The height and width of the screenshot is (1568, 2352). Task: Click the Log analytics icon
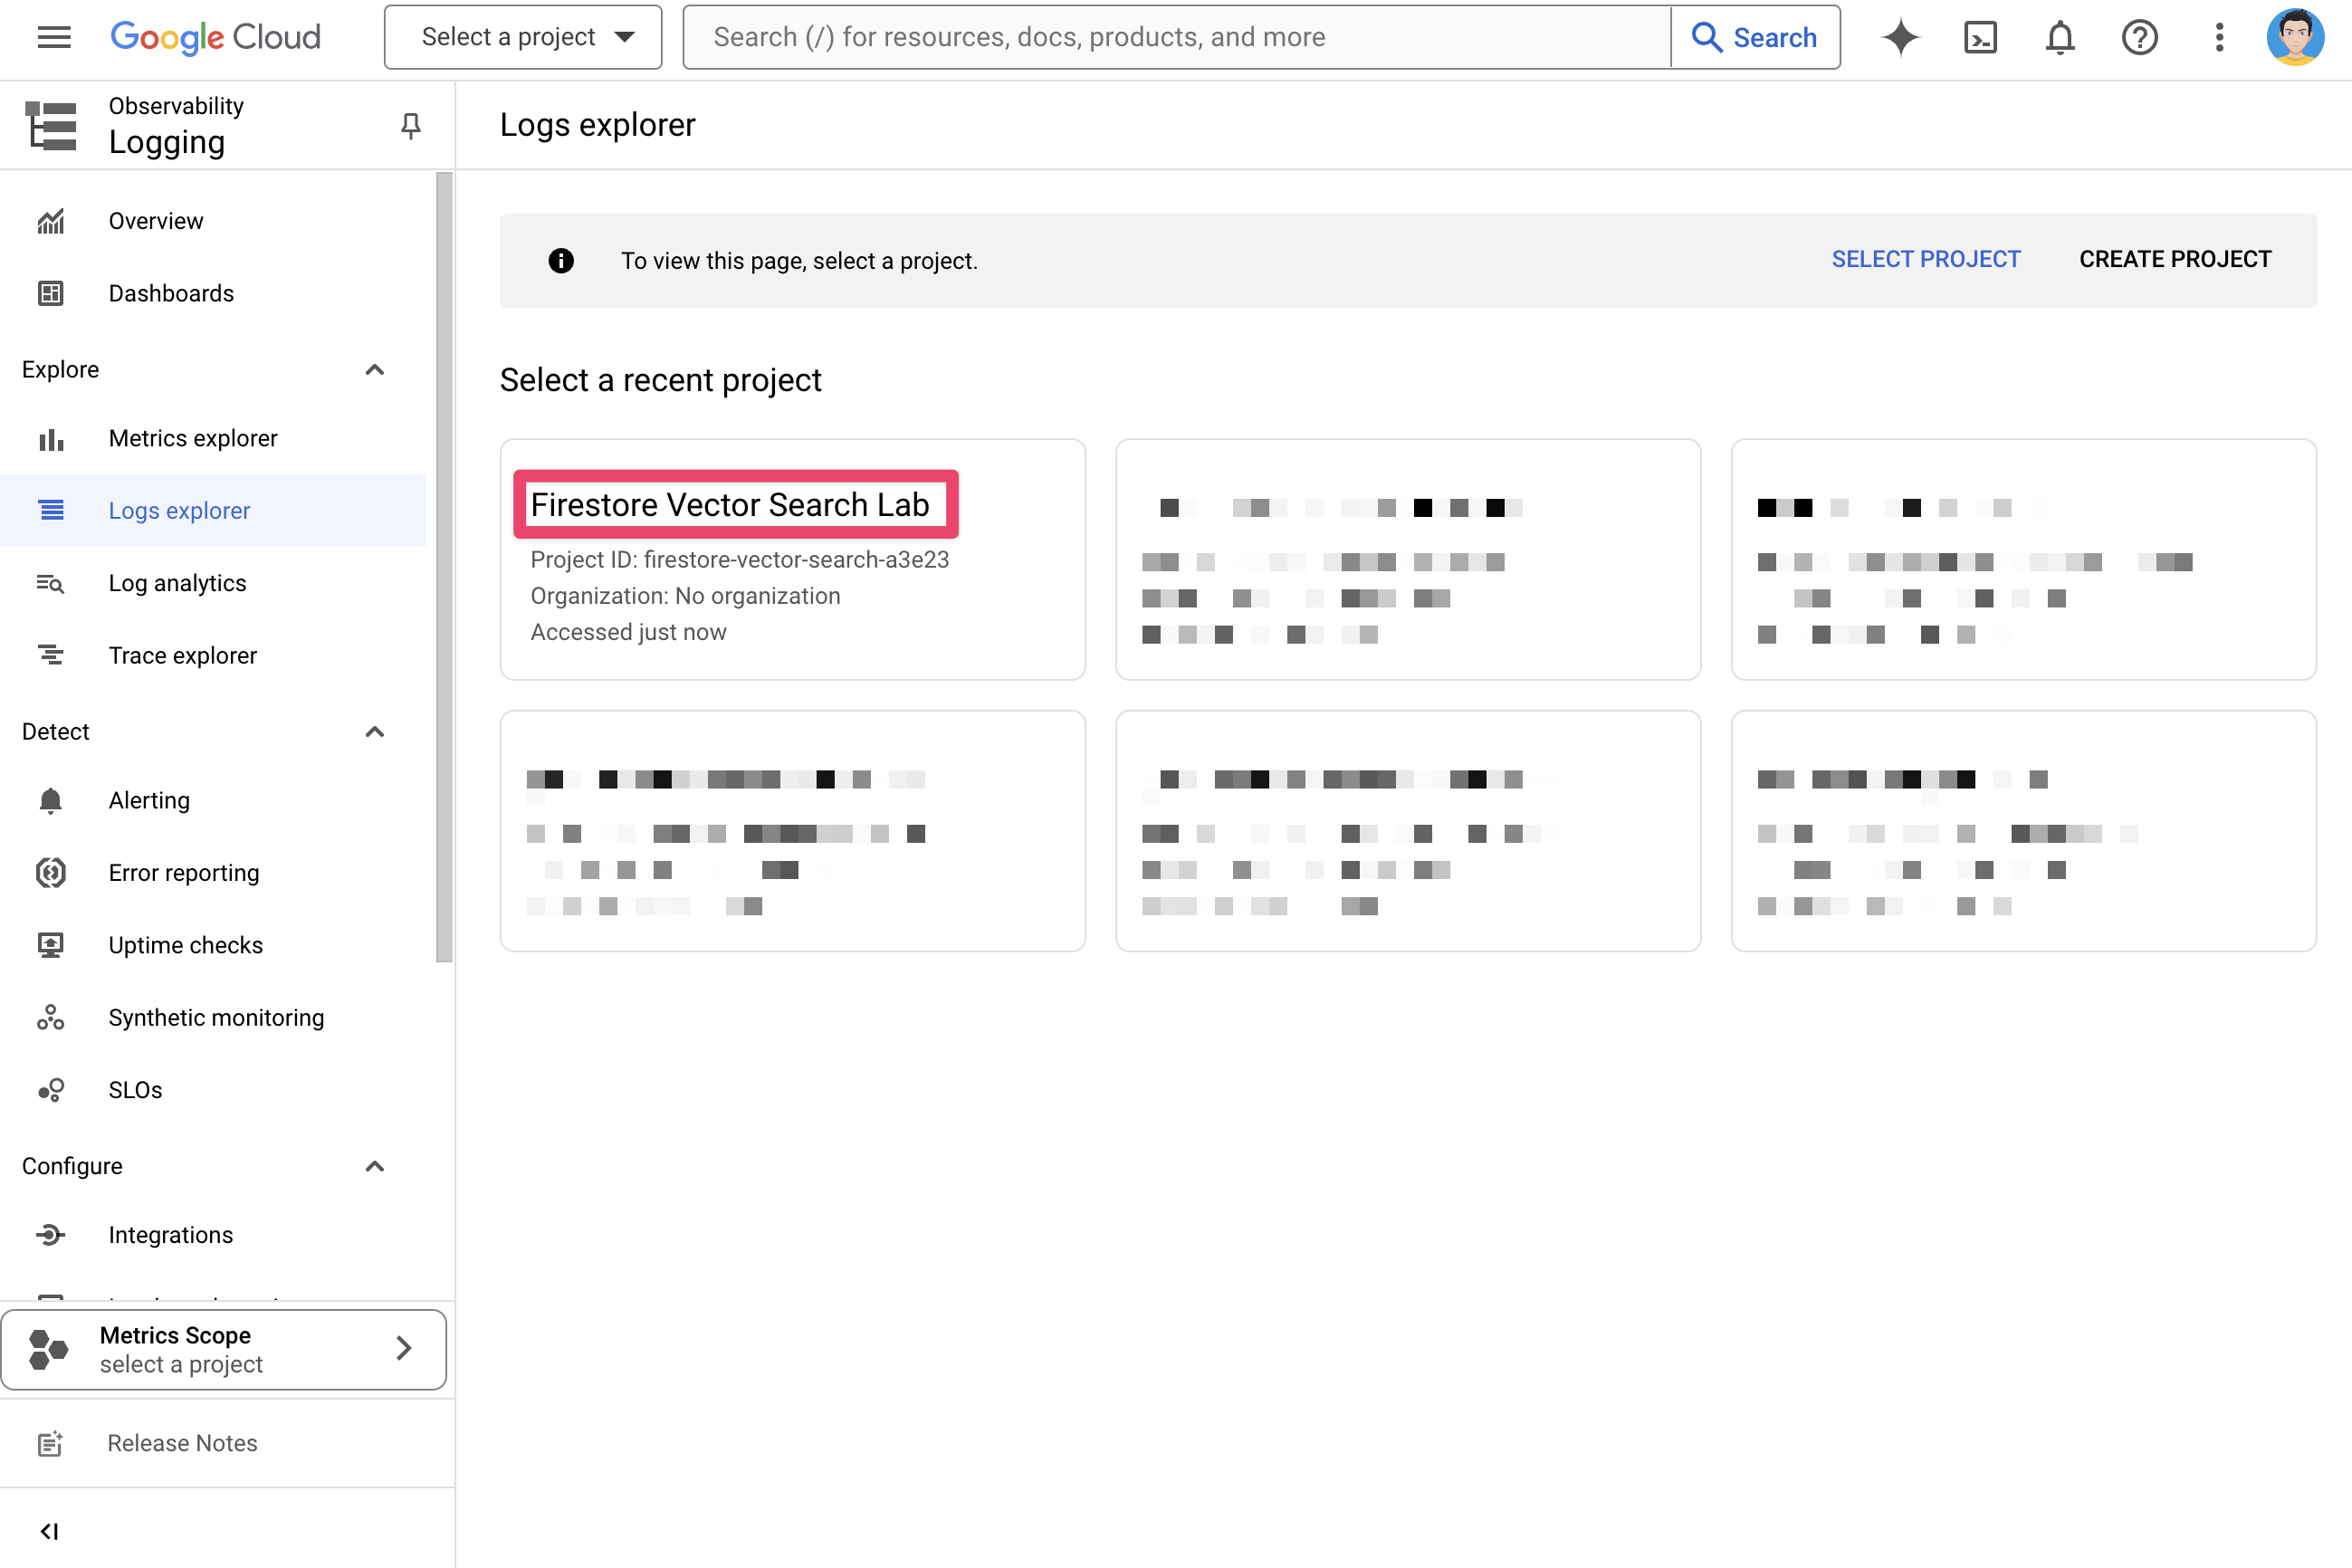[49, 583]
